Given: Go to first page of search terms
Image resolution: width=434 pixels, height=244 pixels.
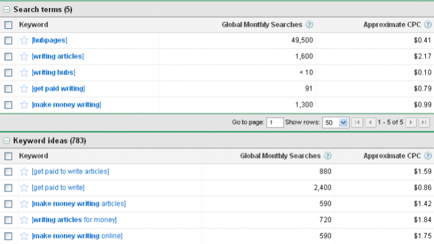Looking at the screenshot, I should (x=357, y=122).
